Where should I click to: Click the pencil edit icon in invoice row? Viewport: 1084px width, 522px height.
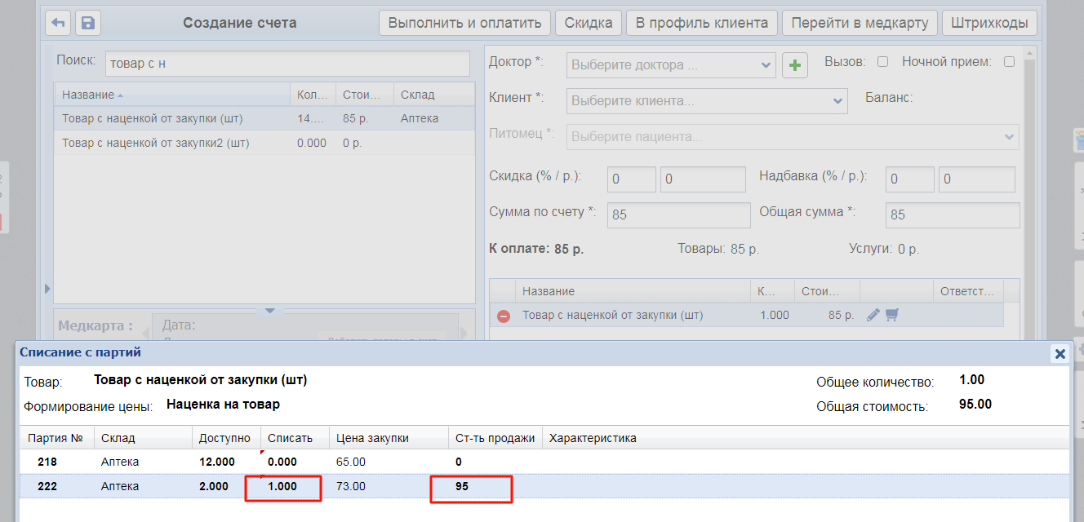pos(873,315)
